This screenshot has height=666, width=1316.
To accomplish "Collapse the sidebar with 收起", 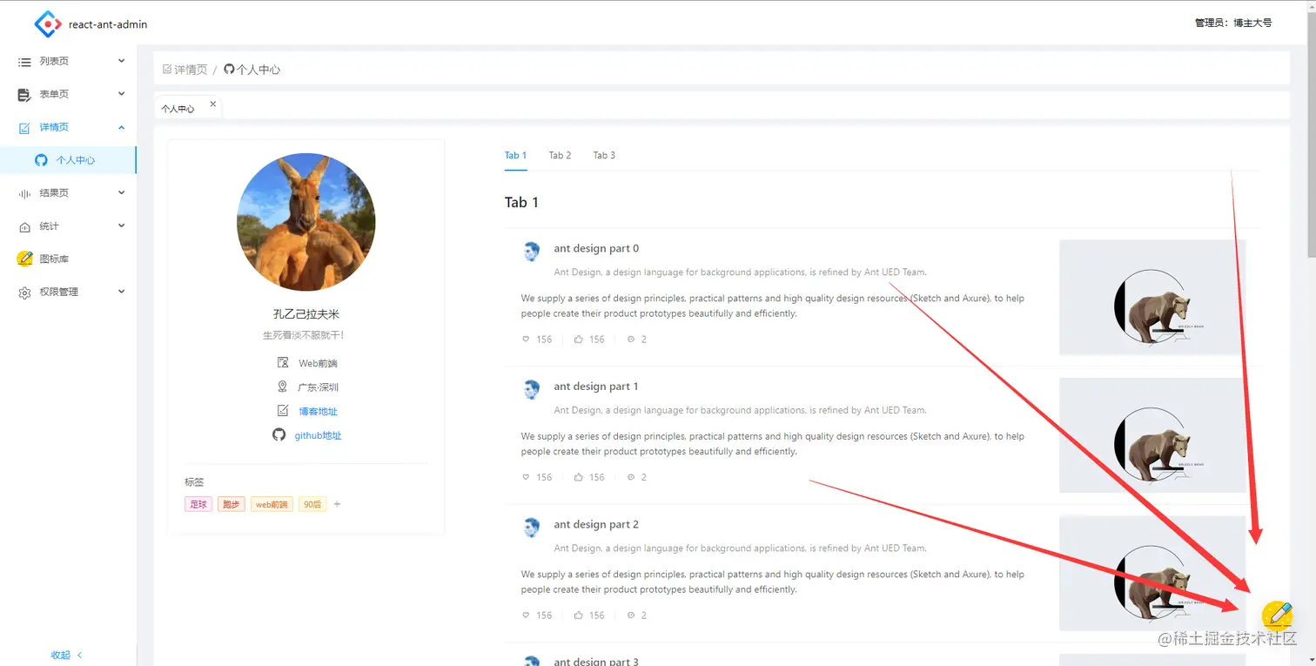I will [x=68, y=655].
